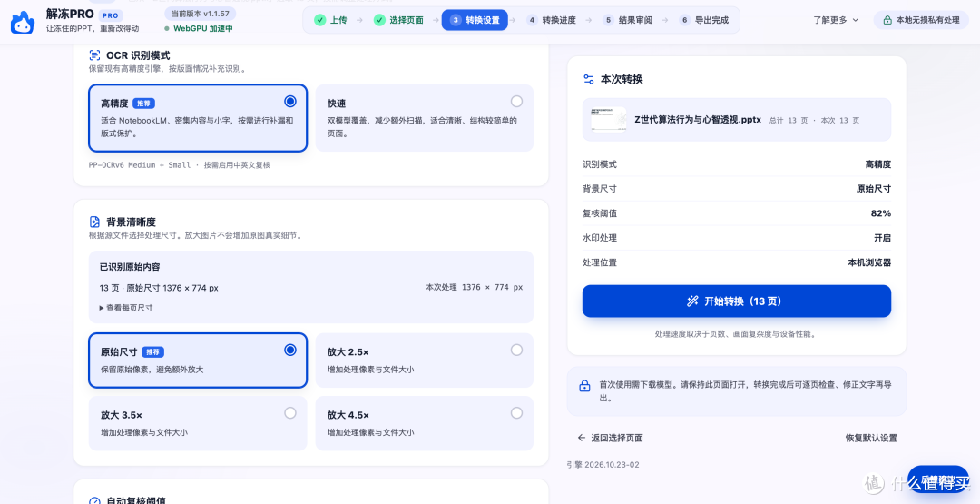Click the 背景清晰度 image icon
The height and width of the screenshot is (504, 980).
(94, 222)
